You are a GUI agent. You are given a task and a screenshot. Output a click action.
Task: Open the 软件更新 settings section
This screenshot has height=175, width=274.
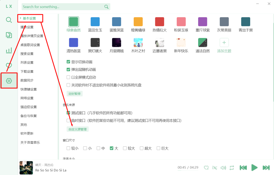pos(27,133)
